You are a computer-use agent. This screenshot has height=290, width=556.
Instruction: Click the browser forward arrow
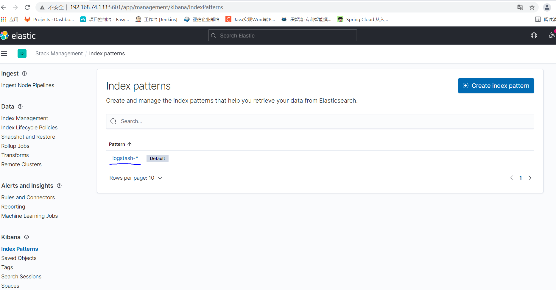coord(15,7)
